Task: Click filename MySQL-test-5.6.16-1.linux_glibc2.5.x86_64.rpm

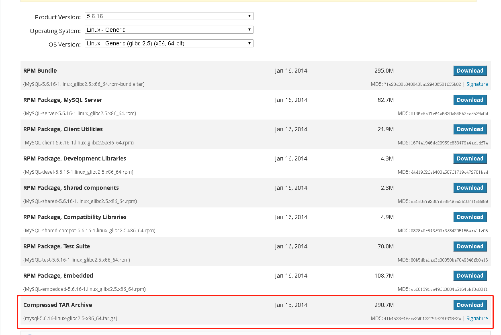Action: [77, 260]
